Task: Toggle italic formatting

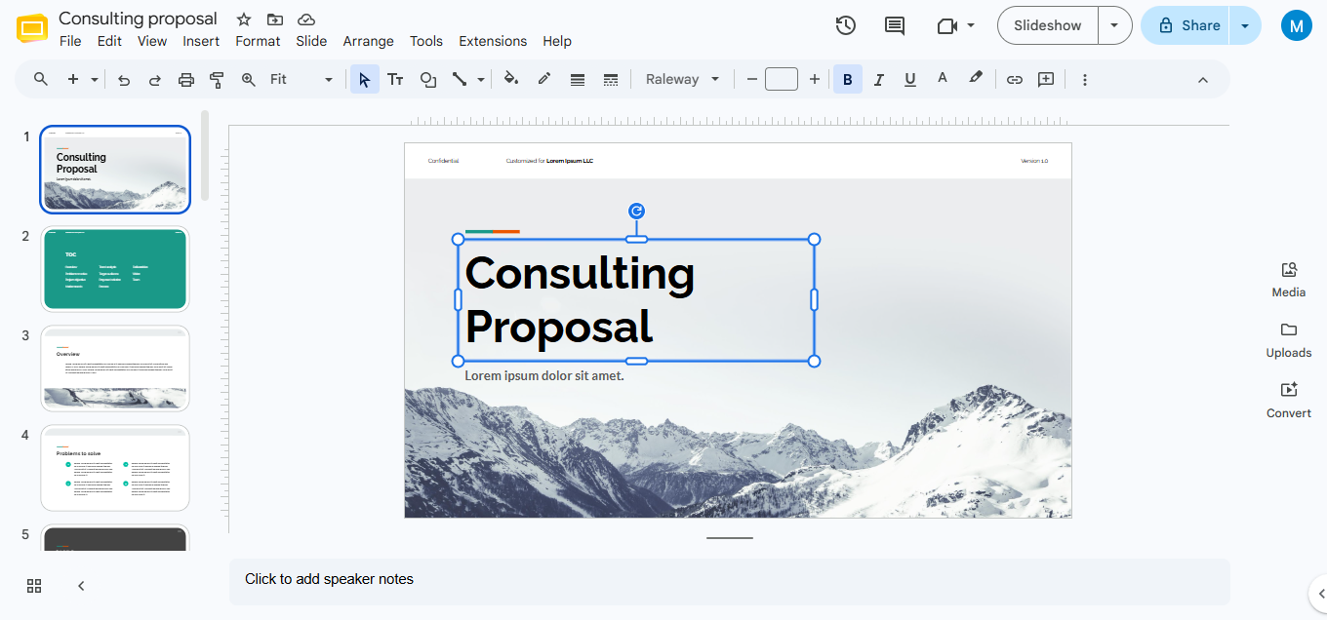Action: (879, 80)
